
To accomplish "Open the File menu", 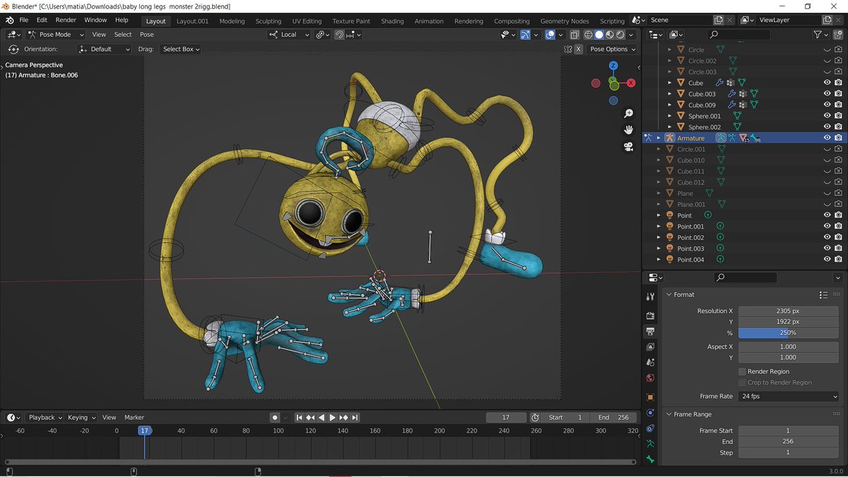I will point(24,20).
